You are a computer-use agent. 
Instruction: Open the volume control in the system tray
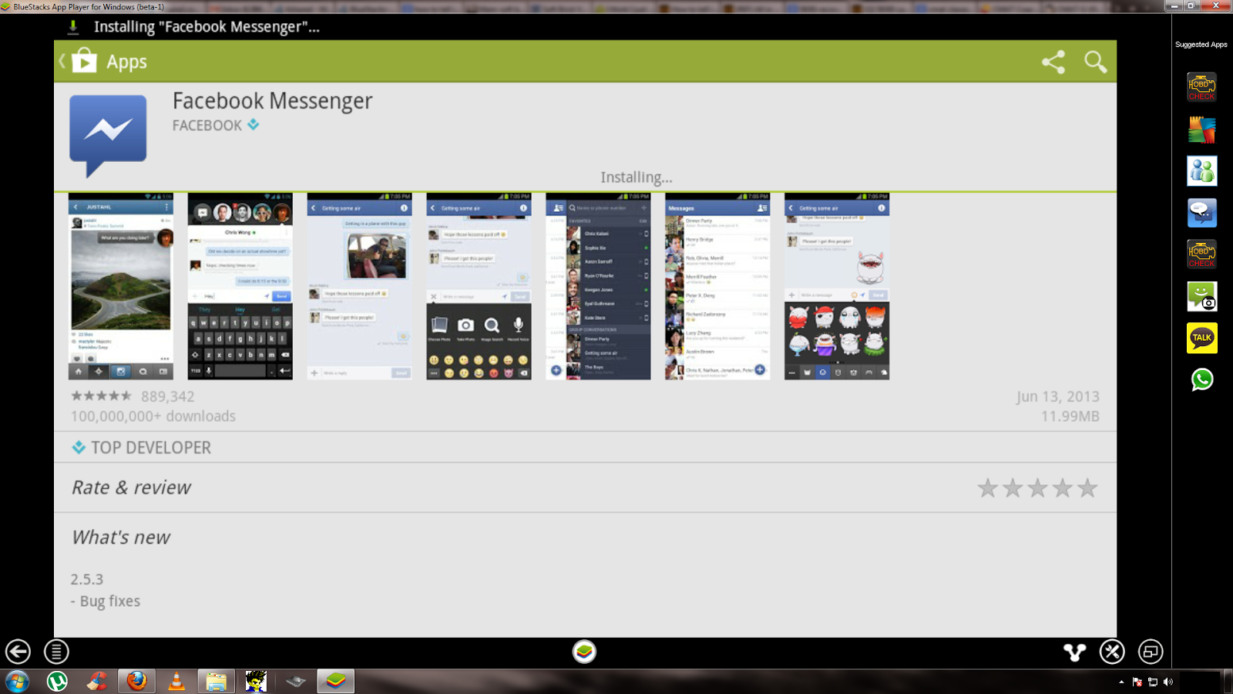click(1168, 682)
